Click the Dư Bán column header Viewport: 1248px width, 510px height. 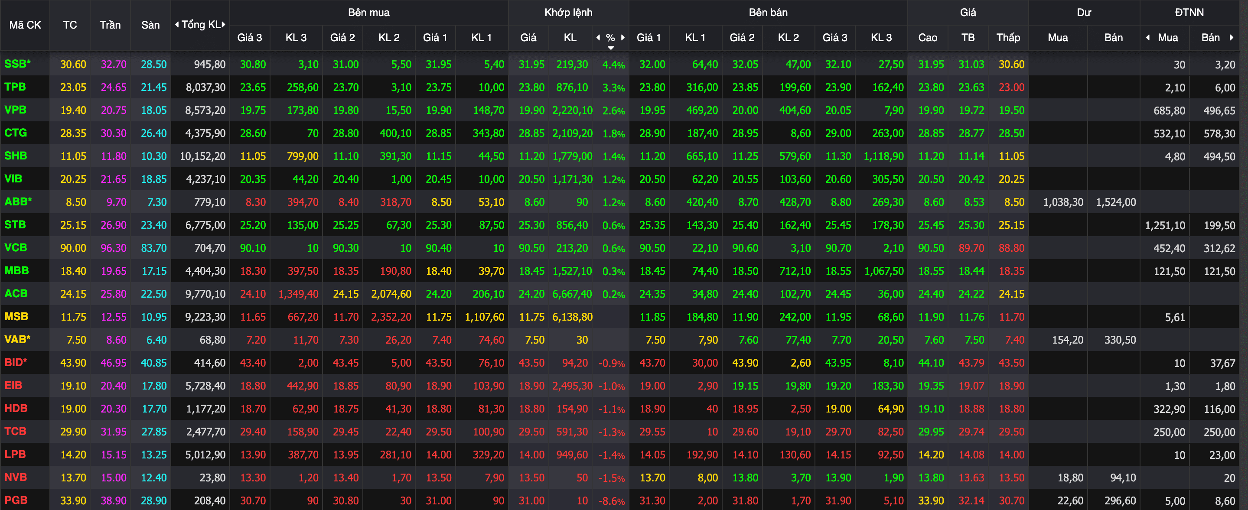[1113, 37]
